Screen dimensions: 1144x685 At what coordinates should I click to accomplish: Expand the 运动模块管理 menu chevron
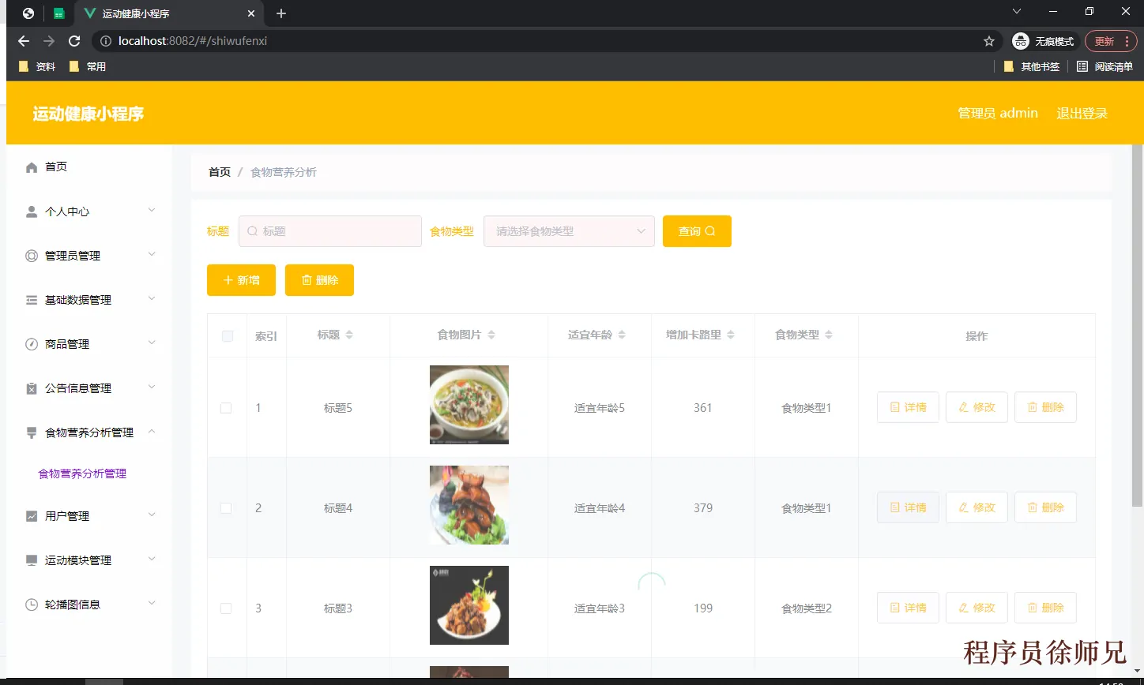pyautogui.click(x=152, y=559)
